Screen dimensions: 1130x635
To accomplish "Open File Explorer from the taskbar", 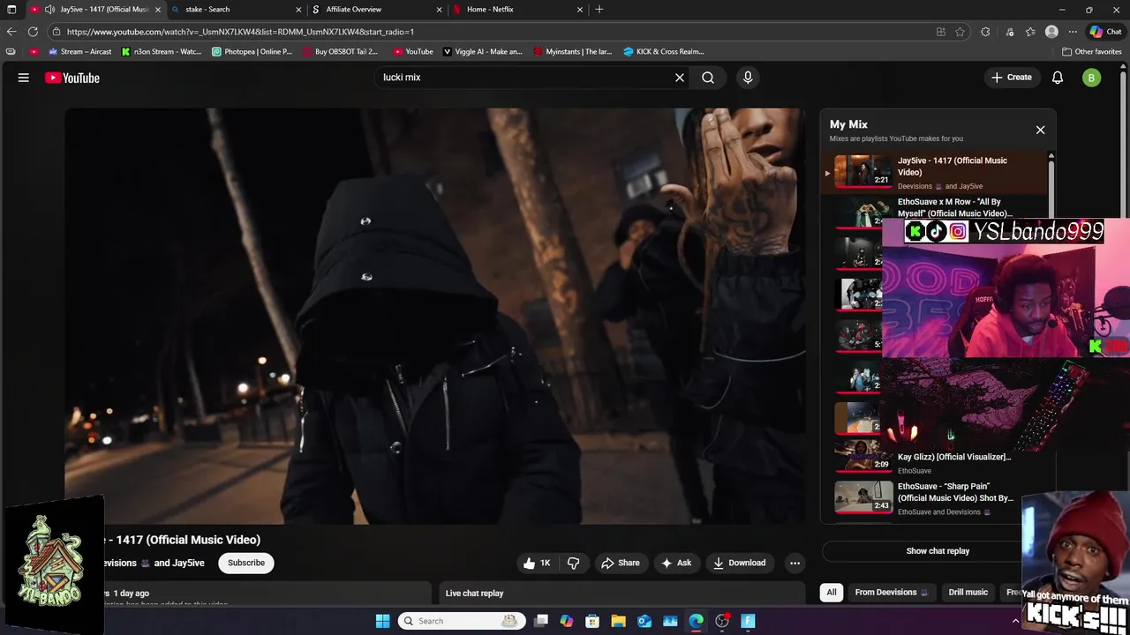I will [x=618, y=621].
